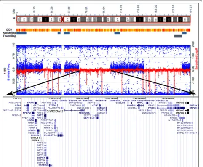Select the AK124062 gene label
The height and width of the screenshot is (167, 203).
(x=183, y=128)
